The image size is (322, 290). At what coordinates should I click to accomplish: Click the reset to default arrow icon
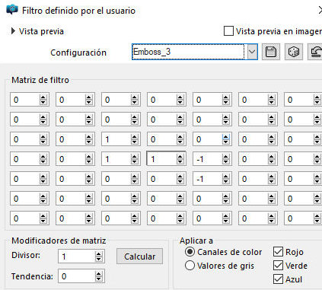(315, 52)
